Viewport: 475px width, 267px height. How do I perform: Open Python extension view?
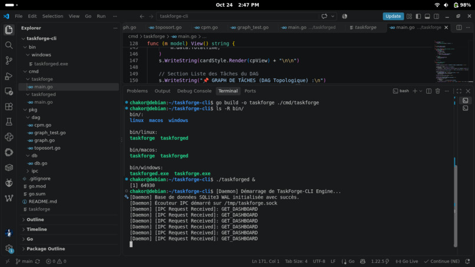coord(9,137)
